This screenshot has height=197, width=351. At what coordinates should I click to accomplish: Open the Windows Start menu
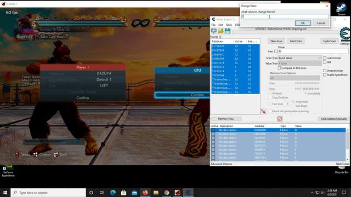coord(5,193)
